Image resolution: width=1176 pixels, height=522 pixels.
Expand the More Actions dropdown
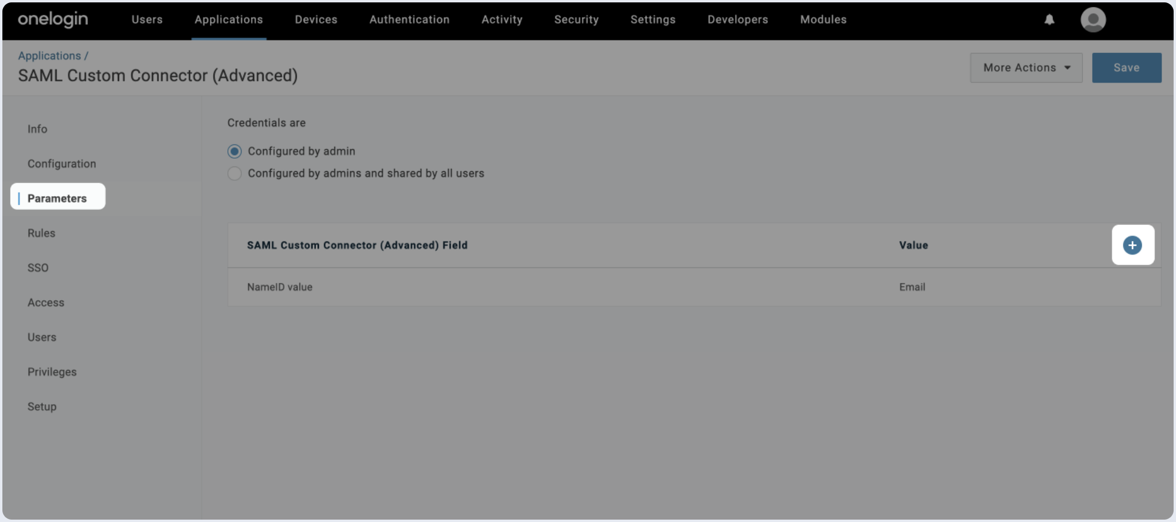[x=1026, y=68]
